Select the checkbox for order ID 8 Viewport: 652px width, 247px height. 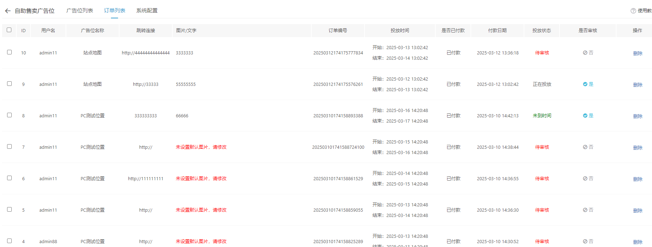click(x=10, y=115)
